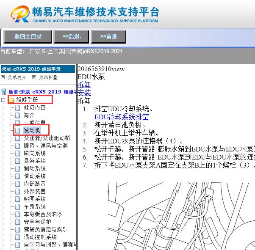Click the page icon beside 暖风、通风与空调

tap(17, 146)
